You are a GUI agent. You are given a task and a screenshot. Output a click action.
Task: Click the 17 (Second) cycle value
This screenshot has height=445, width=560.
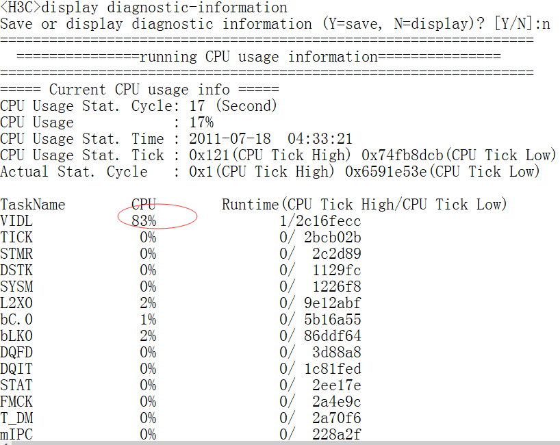pyautogui.click(x=233, y=106)
